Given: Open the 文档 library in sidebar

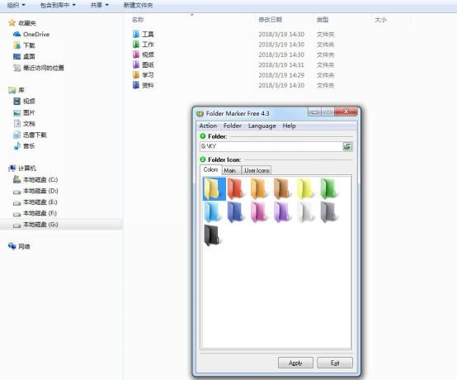Looking at the screenshot, I should click(25, 123).
